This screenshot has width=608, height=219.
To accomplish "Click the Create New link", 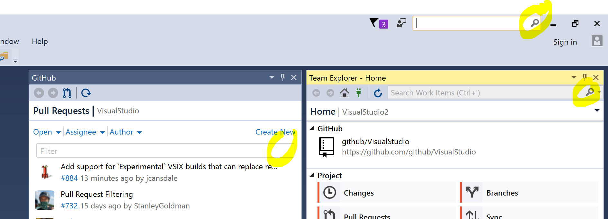I will [275, 132].
